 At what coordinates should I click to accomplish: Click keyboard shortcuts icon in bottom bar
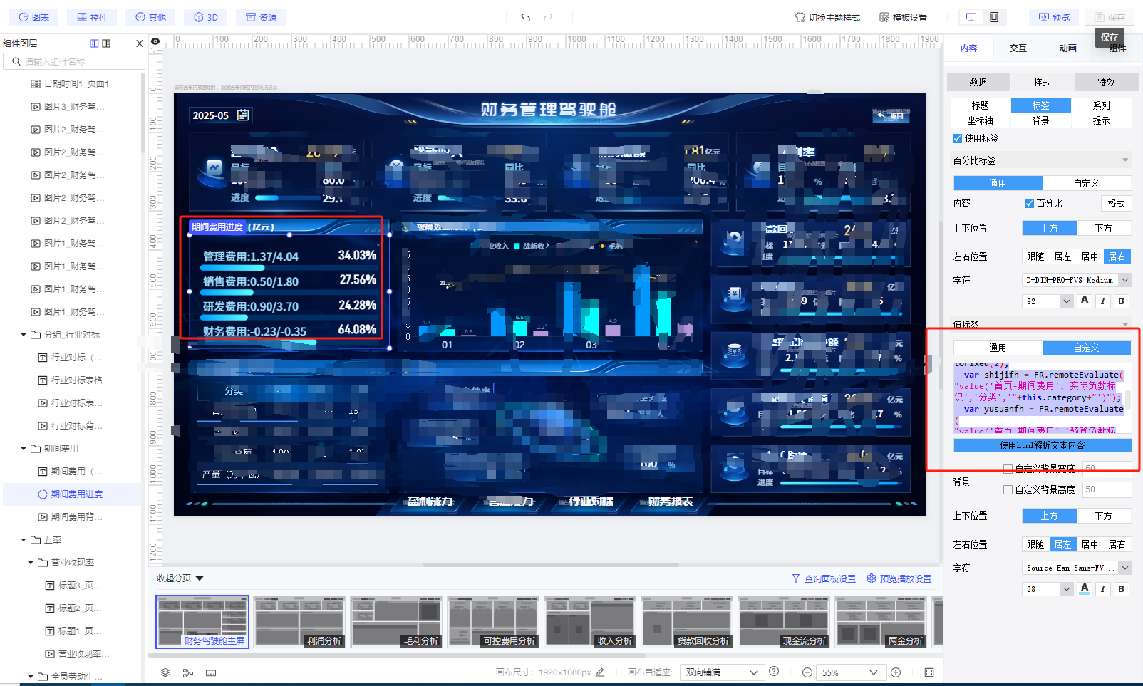pos(211,672)
